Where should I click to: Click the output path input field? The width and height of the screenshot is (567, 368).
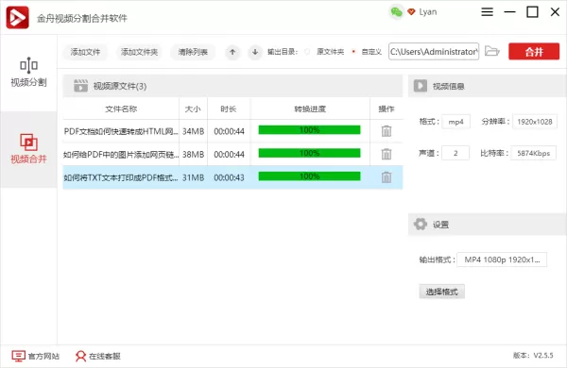[x=434, y=52]
